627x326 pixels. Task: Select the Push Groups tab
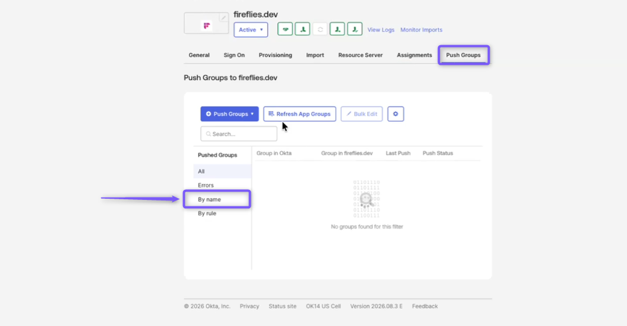click(x=464, y=55)
